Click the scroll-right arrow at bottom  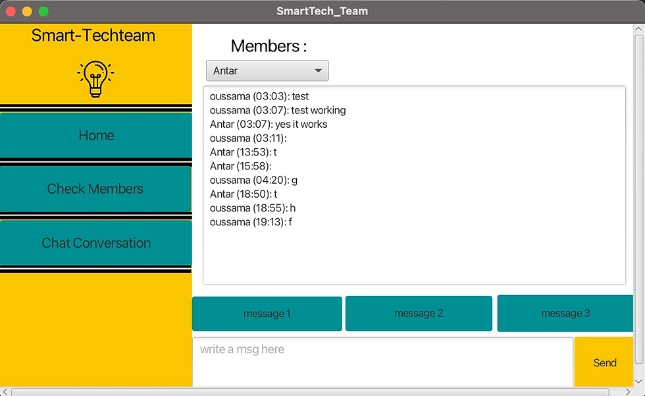point(628,392)
